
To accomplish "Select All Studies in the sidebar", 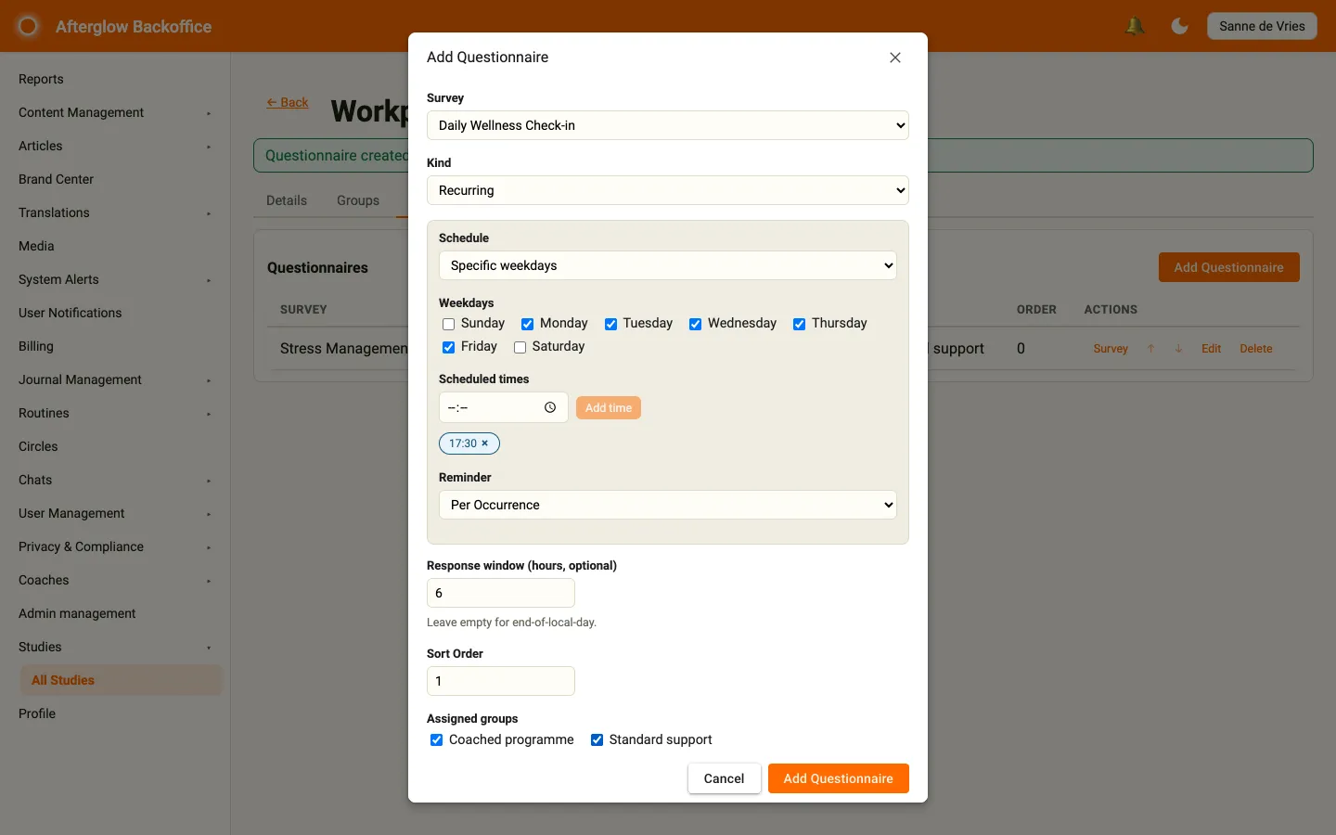I will [121, 680].
